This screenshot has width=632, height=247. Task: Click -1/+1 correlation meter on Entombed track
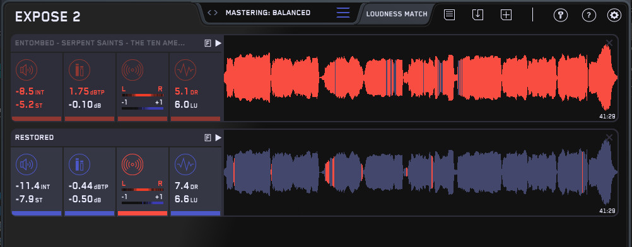[x=143, y=108]
